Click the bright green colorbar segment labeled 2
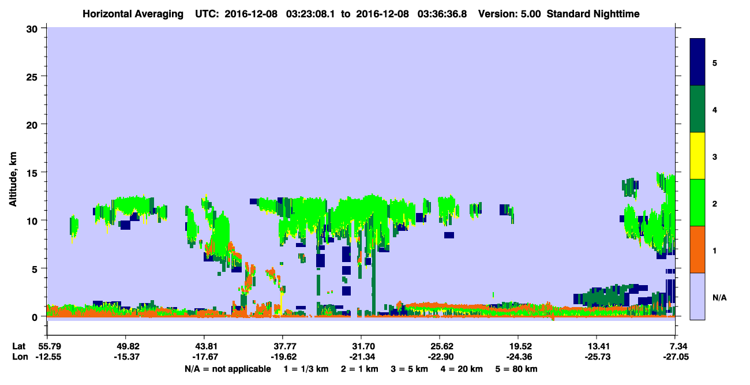This screenshot has height=385, width=750. (x=697, y=203)
